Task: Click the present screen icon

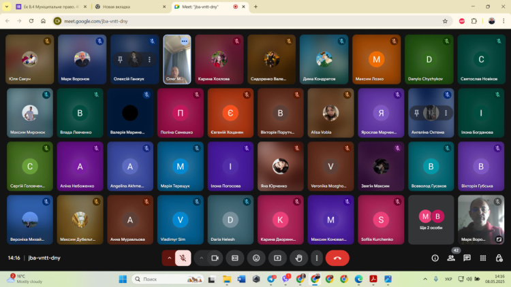Action: click(x=277, y=258)
